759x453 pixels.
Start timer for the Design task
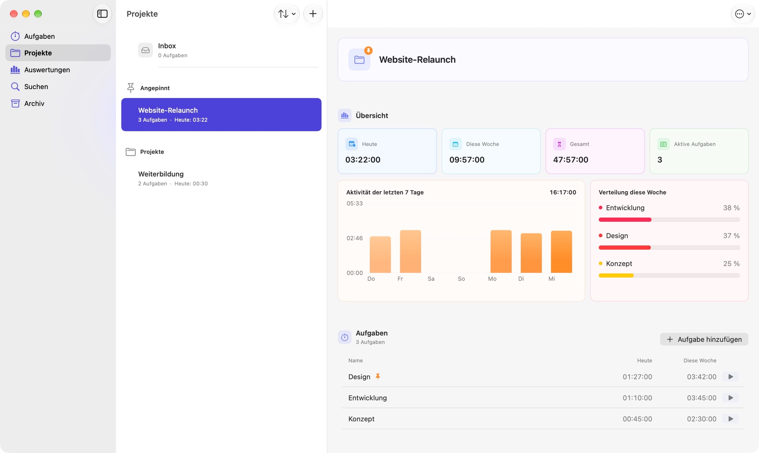(731, 377)
